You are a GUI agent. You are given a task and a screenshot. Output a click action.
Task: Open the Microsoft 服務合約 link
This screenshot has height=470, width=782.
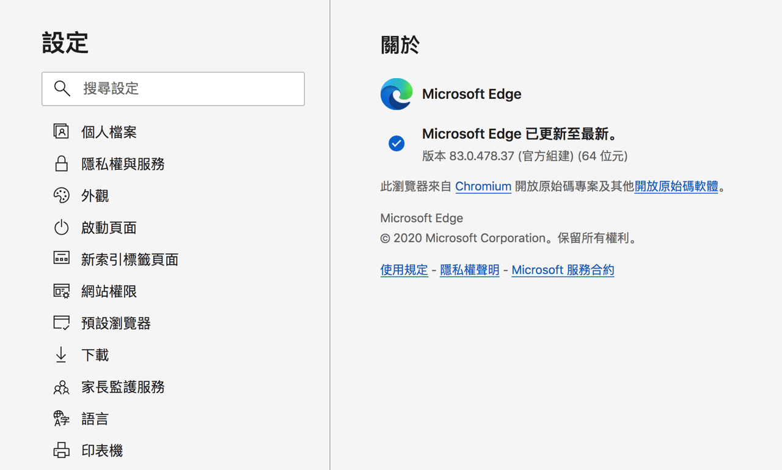(563, 270)
